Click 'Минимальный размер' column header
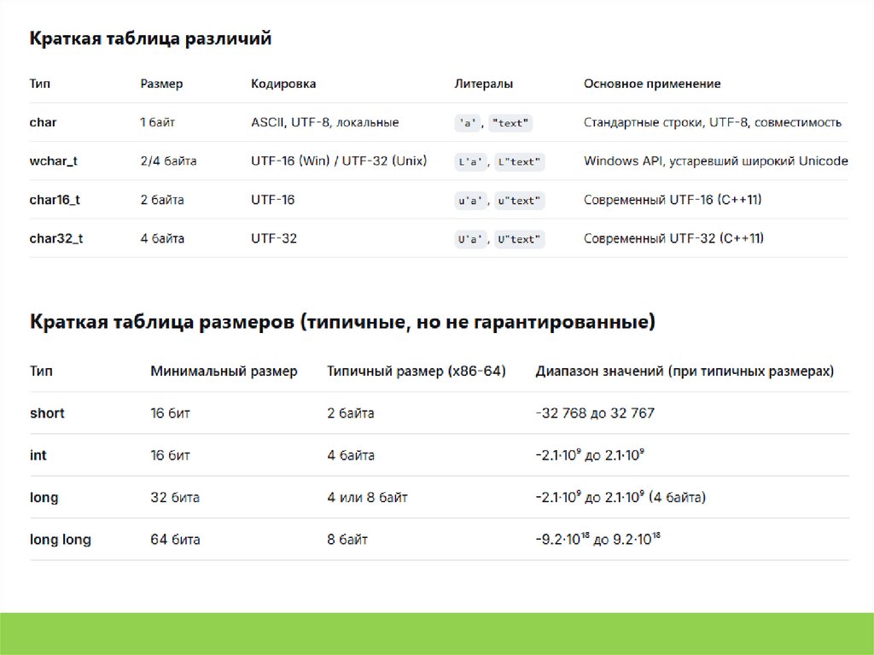874x655 pixels. [x=224, y=371]
